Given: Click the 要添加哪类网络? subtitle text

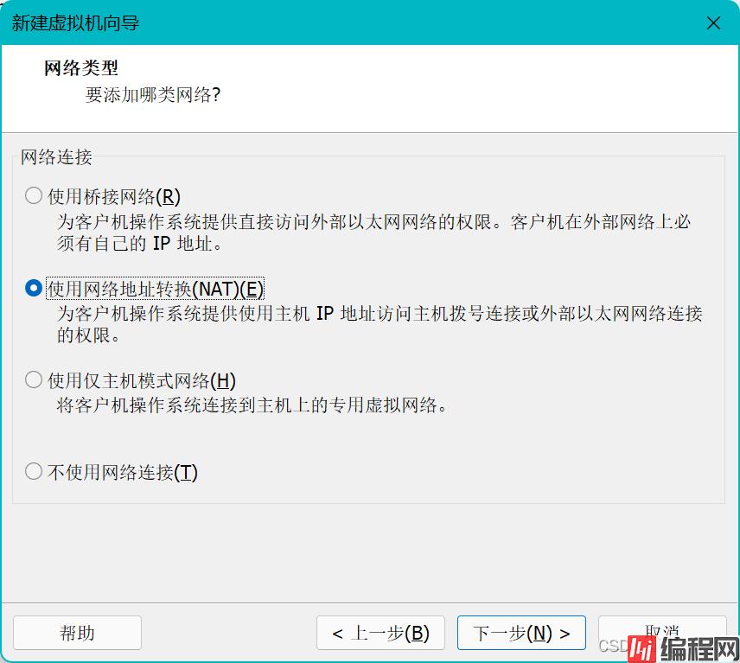Looking at the screenshot, I should point(153,95).
